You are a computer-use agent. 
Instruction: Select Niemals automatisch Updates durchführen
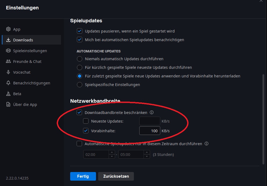tap(80, 59)
